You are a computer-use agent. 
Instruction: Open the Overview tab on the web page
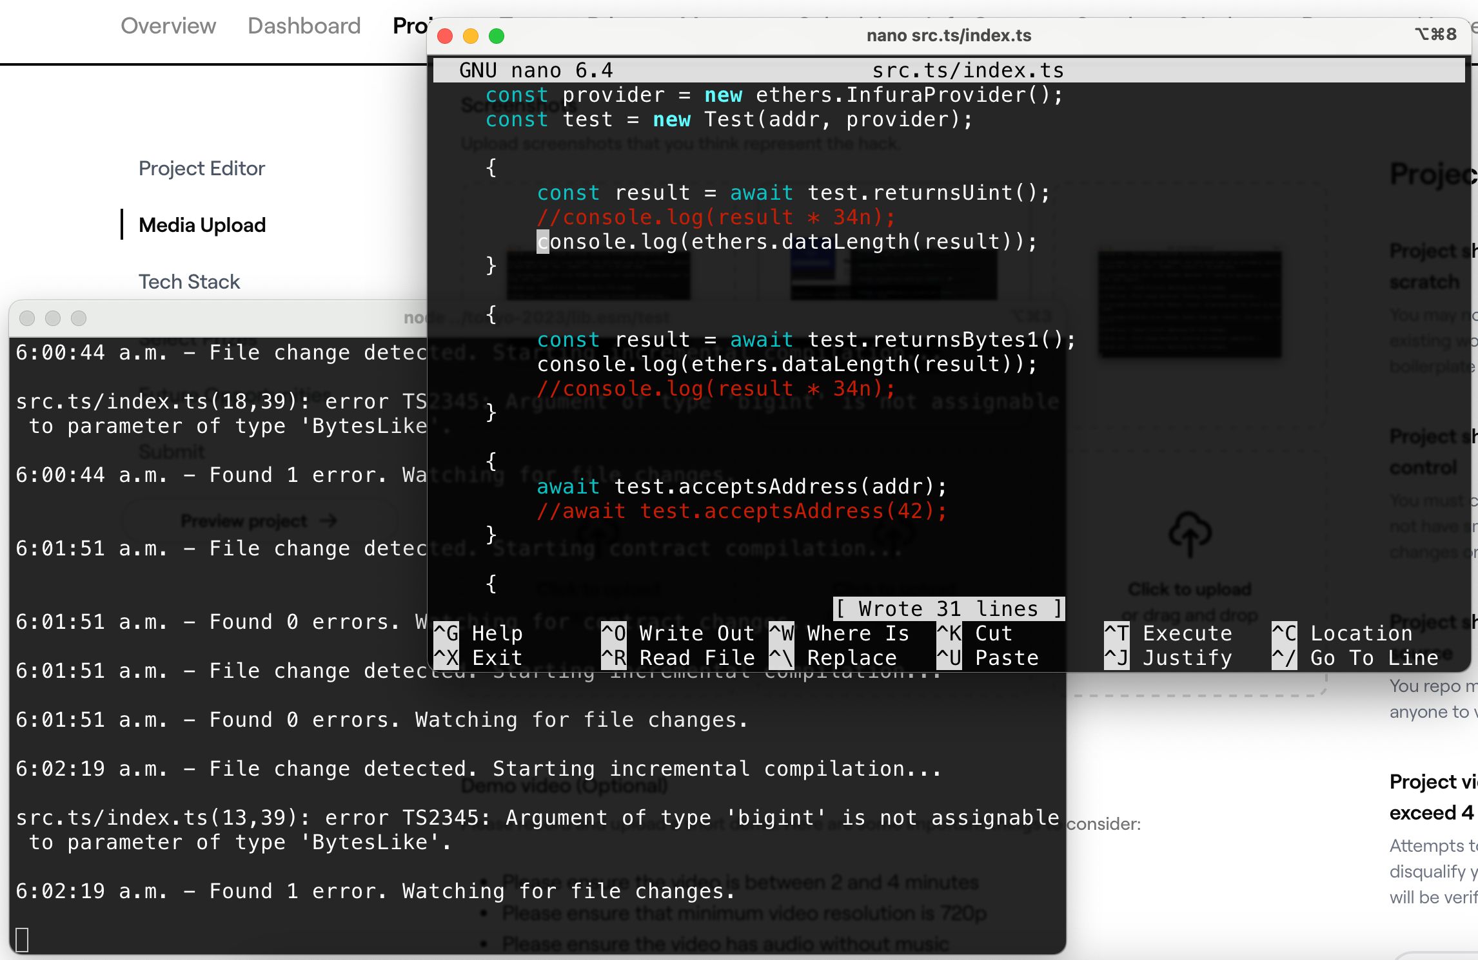click(x=168, y=26)
